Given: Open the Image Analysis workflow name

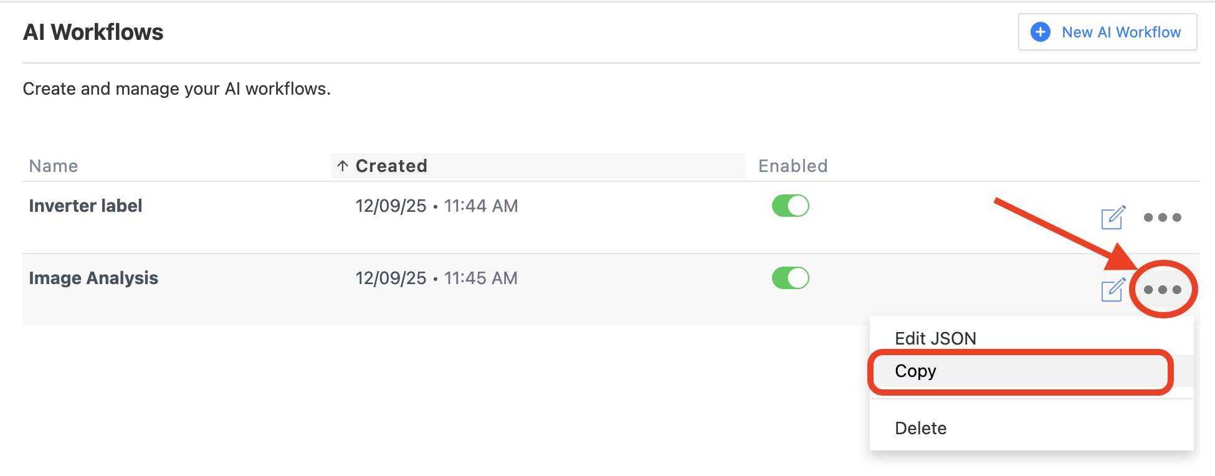Looking at the screenshot, I should 93,278.
